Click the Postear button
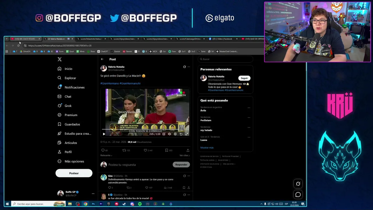 [74, 173]
